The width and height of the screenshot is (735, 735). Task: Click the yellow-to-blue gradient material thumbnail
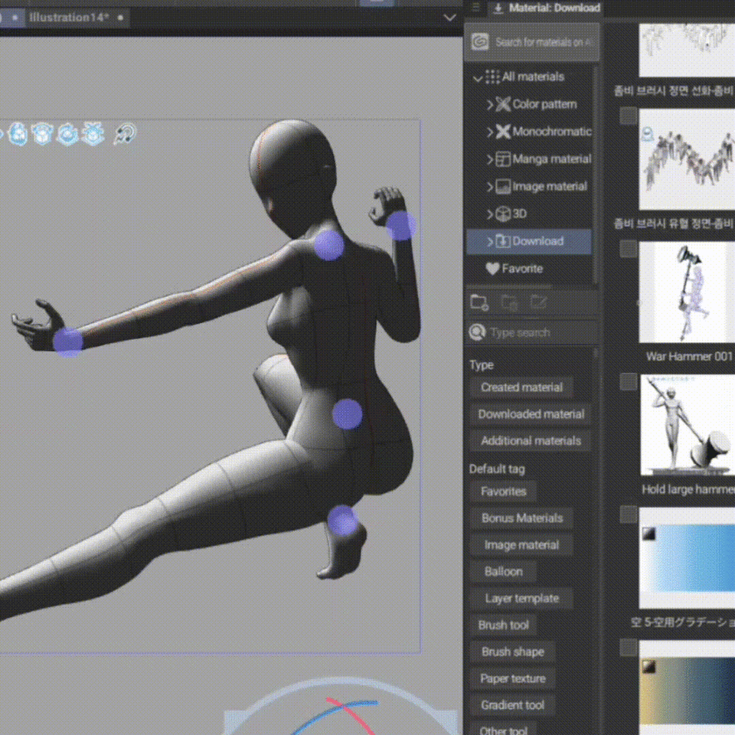tap(688, 688)
